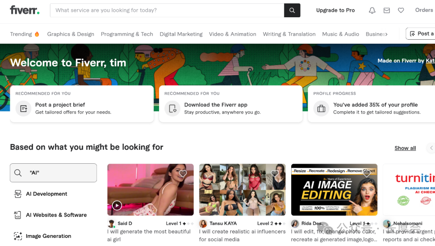The image size is (435, 246).
Task: Open the messages envelope icon
Action: click(x=386, y=10)
